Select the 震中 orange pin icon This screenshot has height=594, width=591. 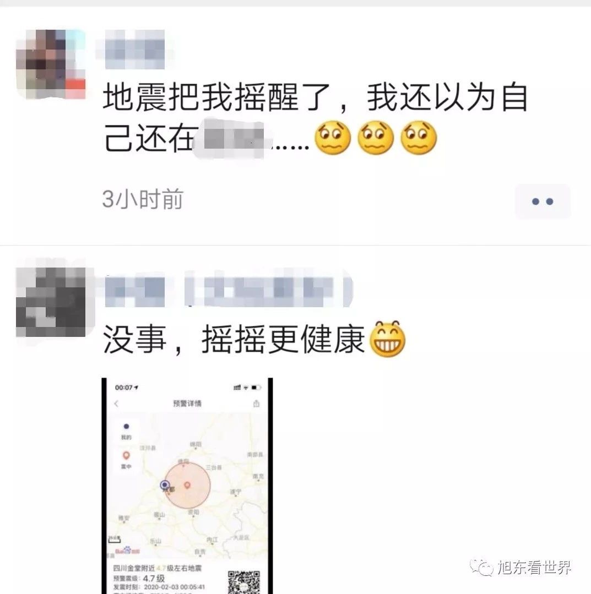pyautogui.click(x=126, y=455)
